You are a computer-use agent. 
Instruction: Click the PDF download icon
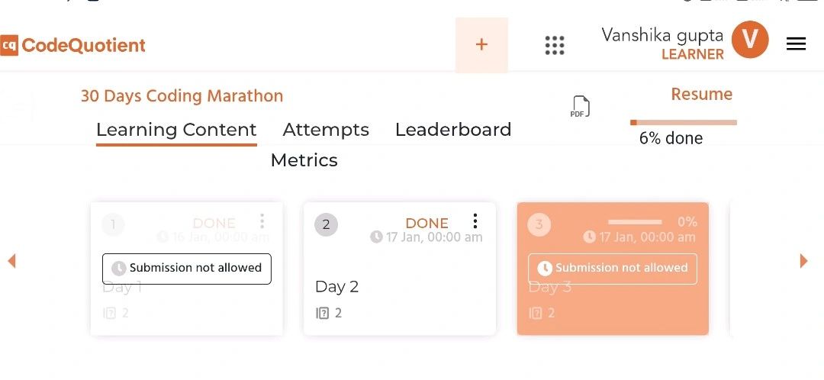pyautogui.click(x=580, y=107)
